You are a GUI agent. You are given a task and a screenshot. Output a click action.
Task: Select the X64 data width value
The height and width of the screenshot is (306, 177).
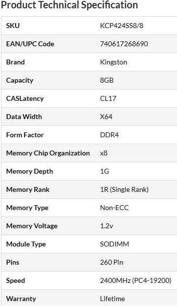106,117
